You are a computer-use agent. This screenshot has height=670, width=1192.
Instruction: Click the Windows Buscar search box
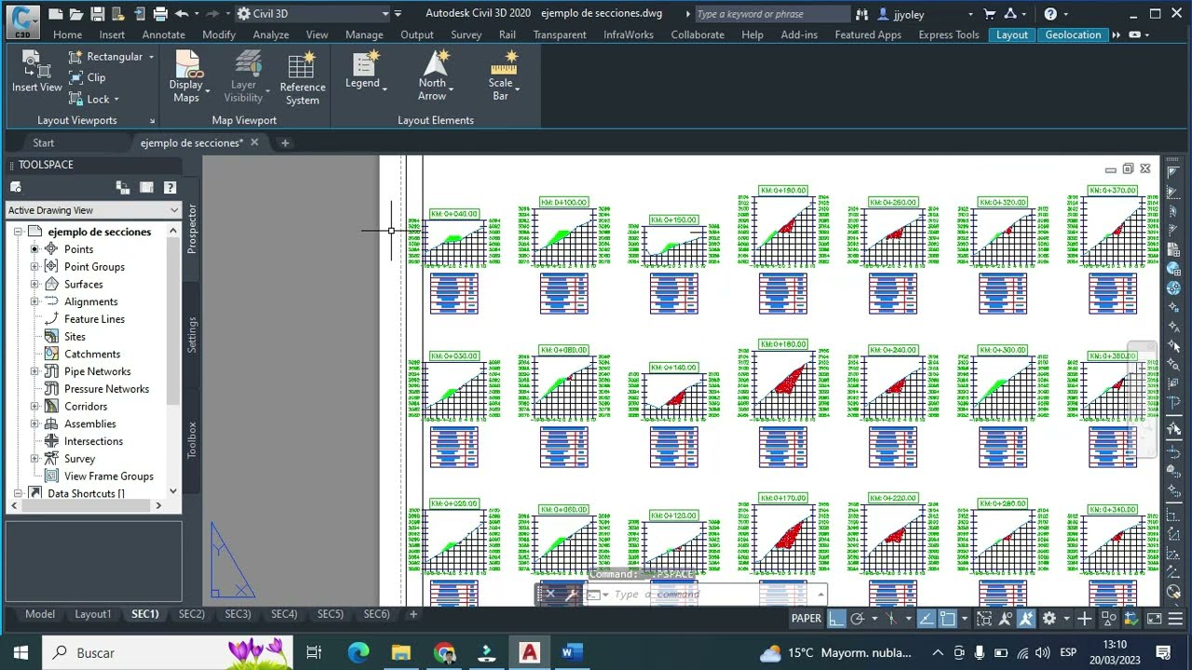click(168, 652)
